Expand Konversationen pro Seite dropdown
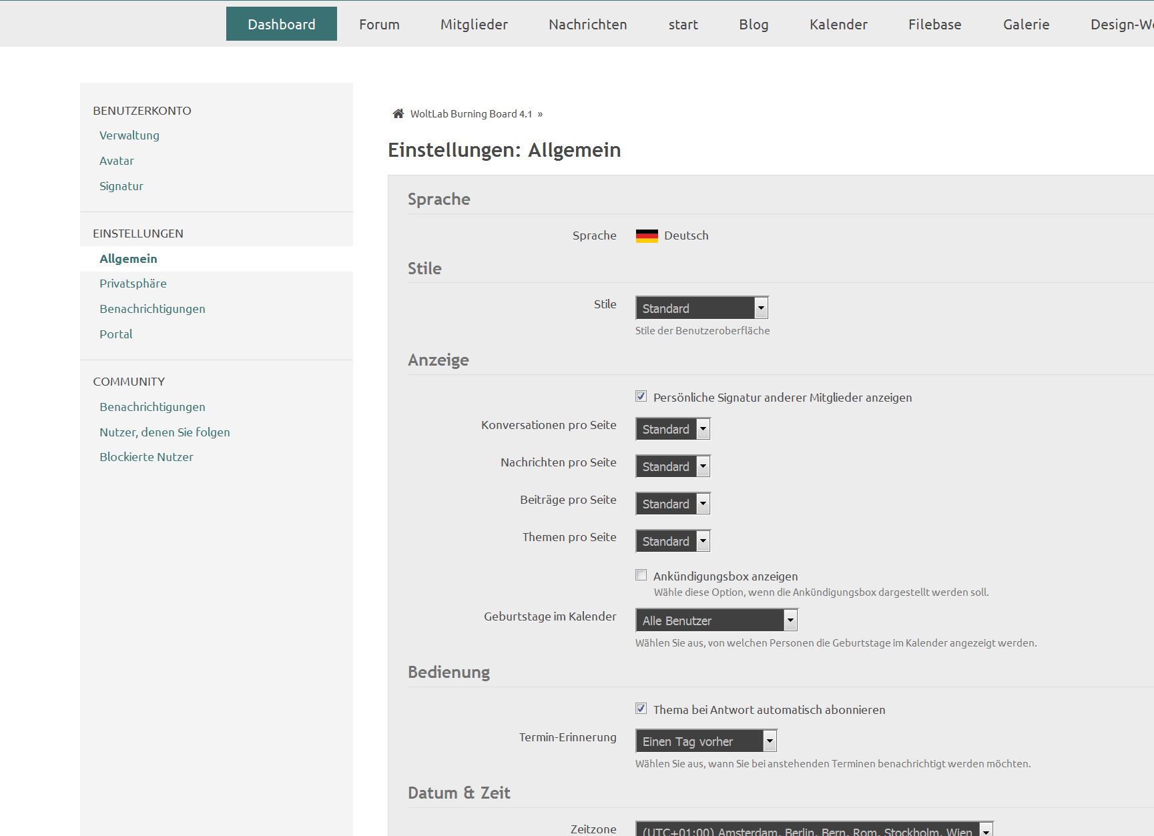The image size is (1154, 836). pyautogui.click(x=672, y=429)
